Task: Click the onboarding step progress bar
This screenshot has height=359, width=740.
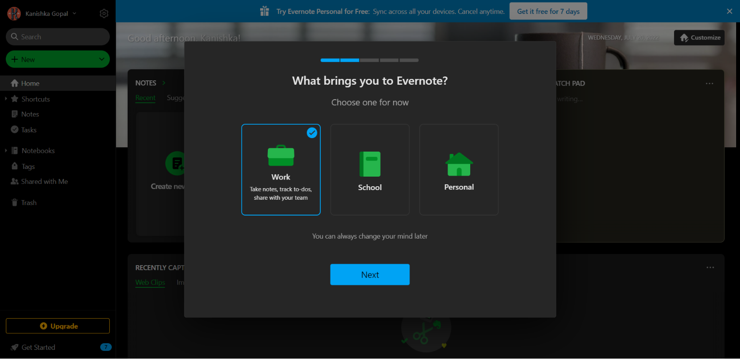Action: click(x=370, y=60)
